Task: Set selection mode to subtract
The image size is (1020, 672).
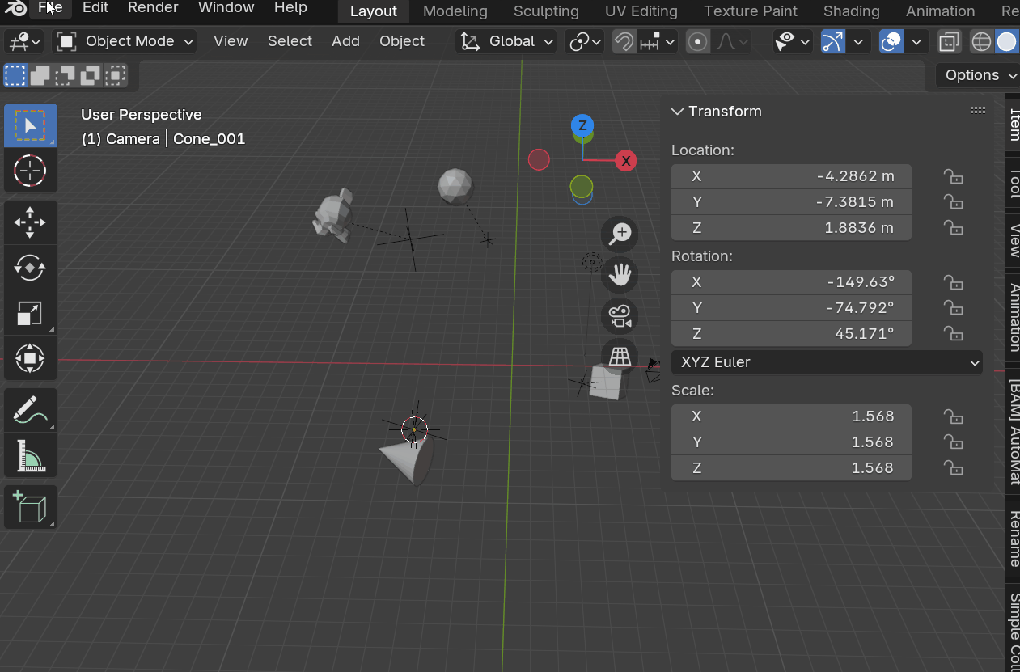Action: coord(66,76)
